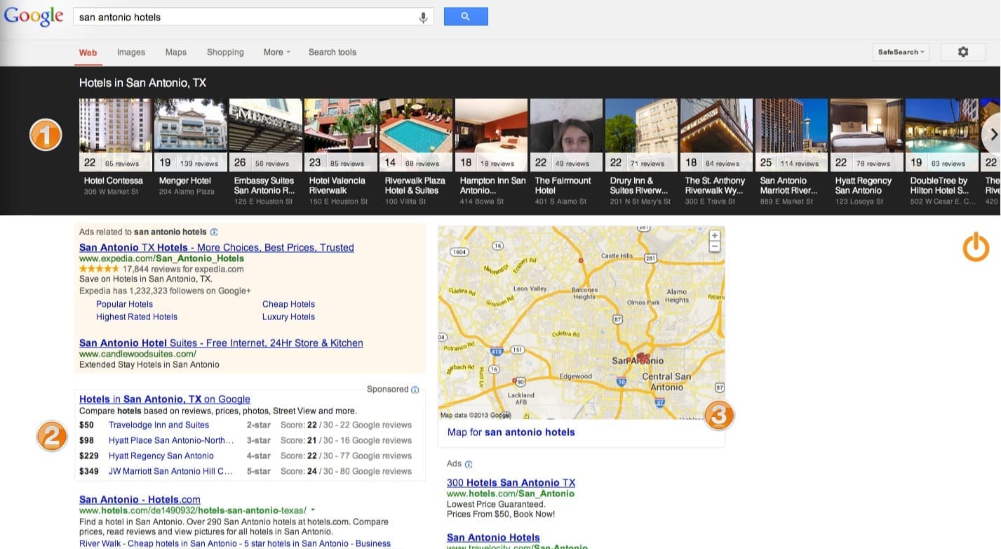This screenshot has width=1001, height=549.
Task: Switch to the Maps tab
Action: click(x=176, y=52)
